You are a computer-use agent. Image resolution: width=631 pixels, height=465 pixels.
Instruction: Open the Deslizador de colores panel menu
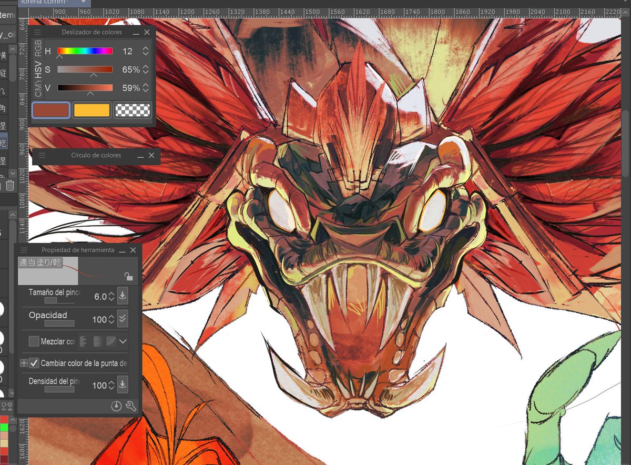coord(38,32)
